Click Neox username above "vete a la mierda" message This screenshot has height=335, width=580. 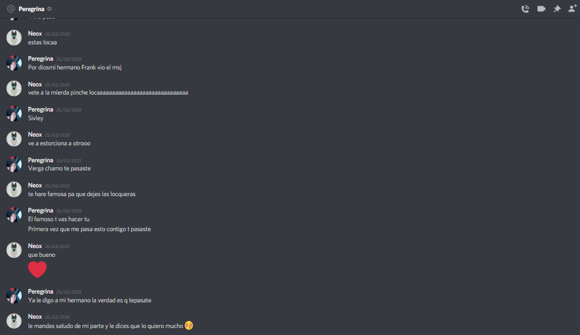(x=34, y=84)
